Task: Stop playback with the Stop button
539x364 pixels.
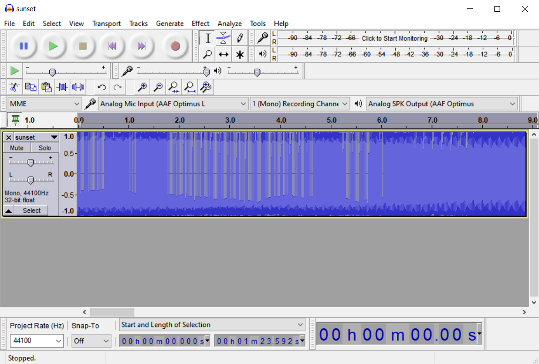Action: (x=83, y=46)
